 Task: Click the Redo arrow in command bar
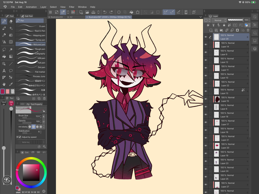coord(111,12)
